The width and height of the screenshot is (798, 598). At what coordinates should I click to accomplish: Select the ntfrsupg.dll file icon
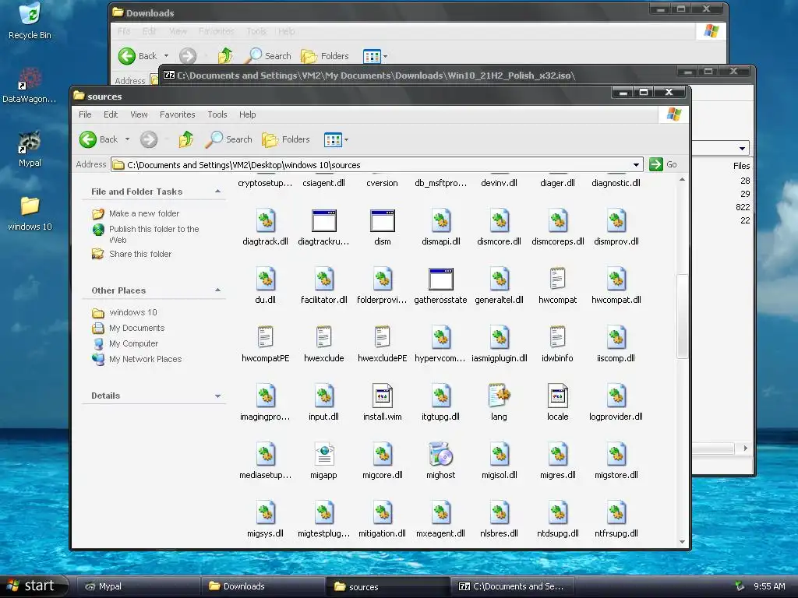pyautogui.click(x=616, y=512)
